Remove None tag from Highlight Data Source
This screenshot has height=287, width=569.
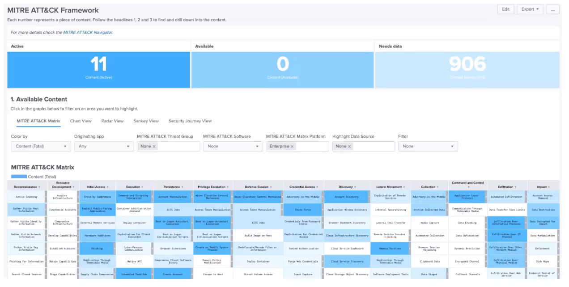349,146
